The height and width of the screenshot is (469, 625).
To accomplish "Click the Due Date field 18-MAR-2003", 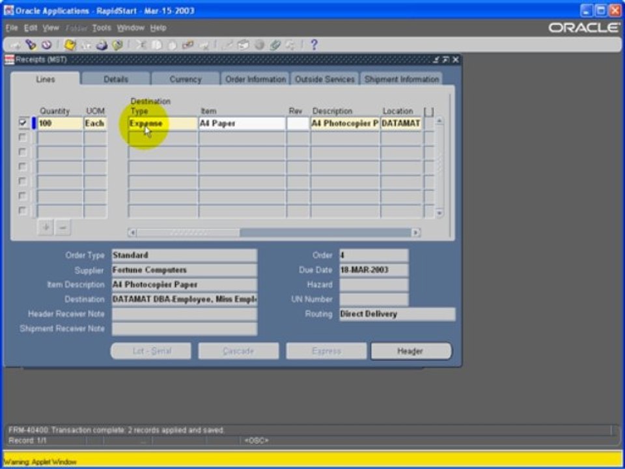I will [x=374, y=270].
